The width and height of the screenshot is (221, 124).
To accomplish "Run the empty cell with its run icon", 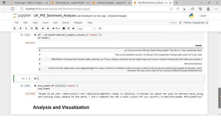I will (35, 79).
